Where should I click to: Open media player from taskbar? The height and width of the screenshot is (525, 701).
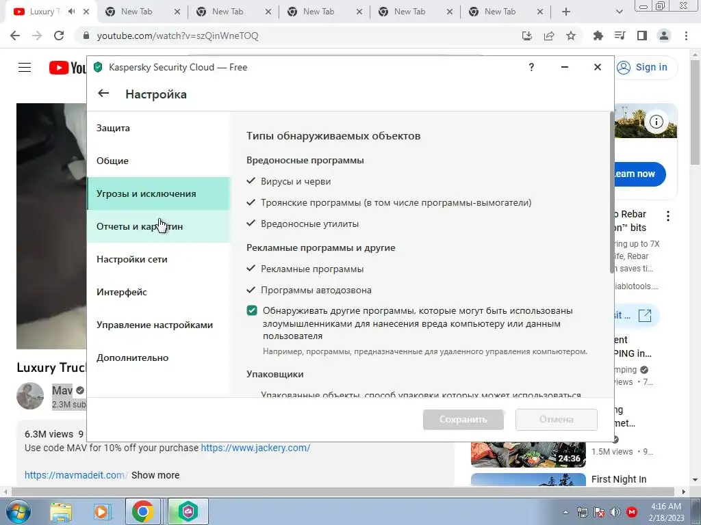[x=102, y=511]
